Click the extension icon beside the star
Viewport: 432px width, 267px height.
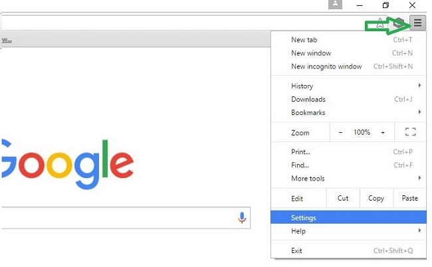click(398, 23)
